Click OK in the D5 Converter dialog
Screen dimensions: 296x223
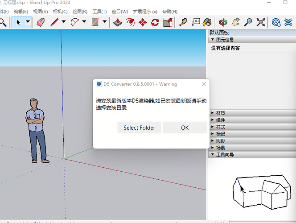click(x=185, y=128)
